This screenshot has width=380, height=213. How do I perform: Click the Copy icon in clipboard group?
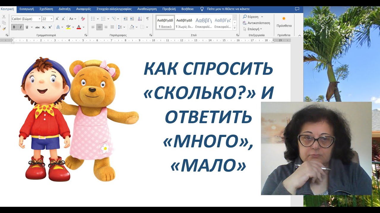coord(4,22)
